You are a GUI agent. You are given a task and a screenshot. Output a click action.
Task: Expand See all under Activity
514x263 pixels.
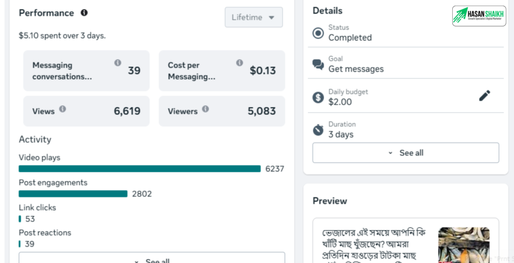152,259
